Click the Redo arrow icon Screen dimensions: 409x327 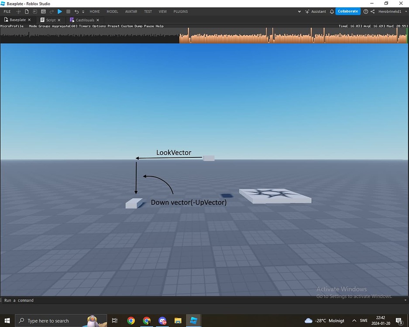point(52,11)
